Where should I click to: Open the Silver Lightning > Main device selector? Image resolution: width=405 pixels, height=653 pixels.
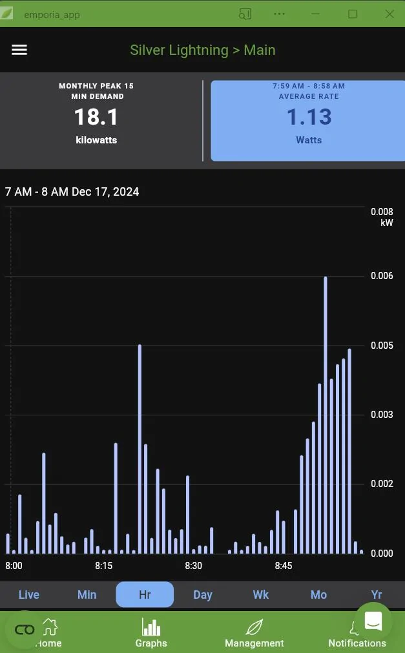click(x=203, y=50)
